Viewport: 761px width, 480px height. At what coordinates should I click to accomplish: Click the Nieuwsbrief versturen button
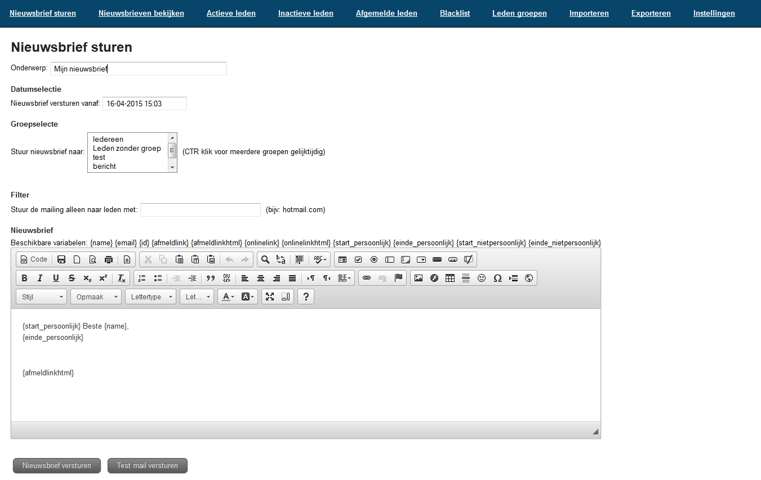[57, 466]
